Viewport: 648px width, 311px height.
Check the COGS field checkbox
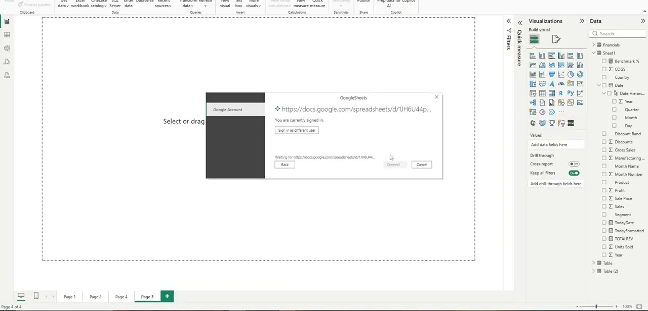click(604, 69)
